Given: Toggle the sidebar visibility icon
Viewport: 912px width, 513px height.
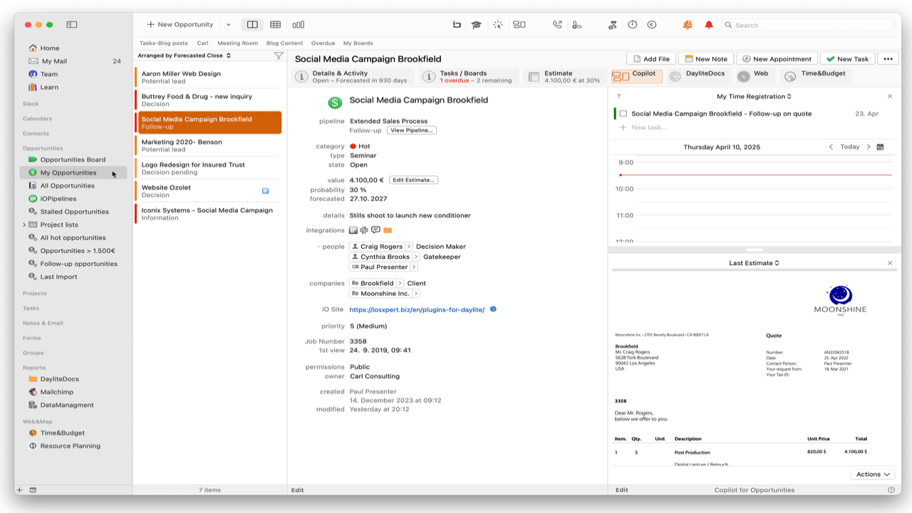Looking at the screenshot, I should tap(71, 24).
